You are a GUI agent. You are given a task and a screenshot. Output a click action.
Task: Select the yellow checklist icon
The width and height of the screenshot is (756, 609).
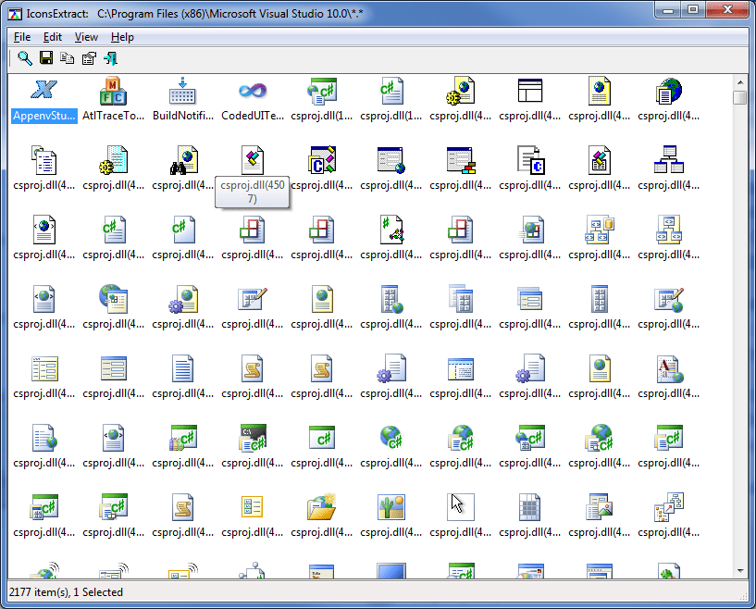(x=253, y=507)
